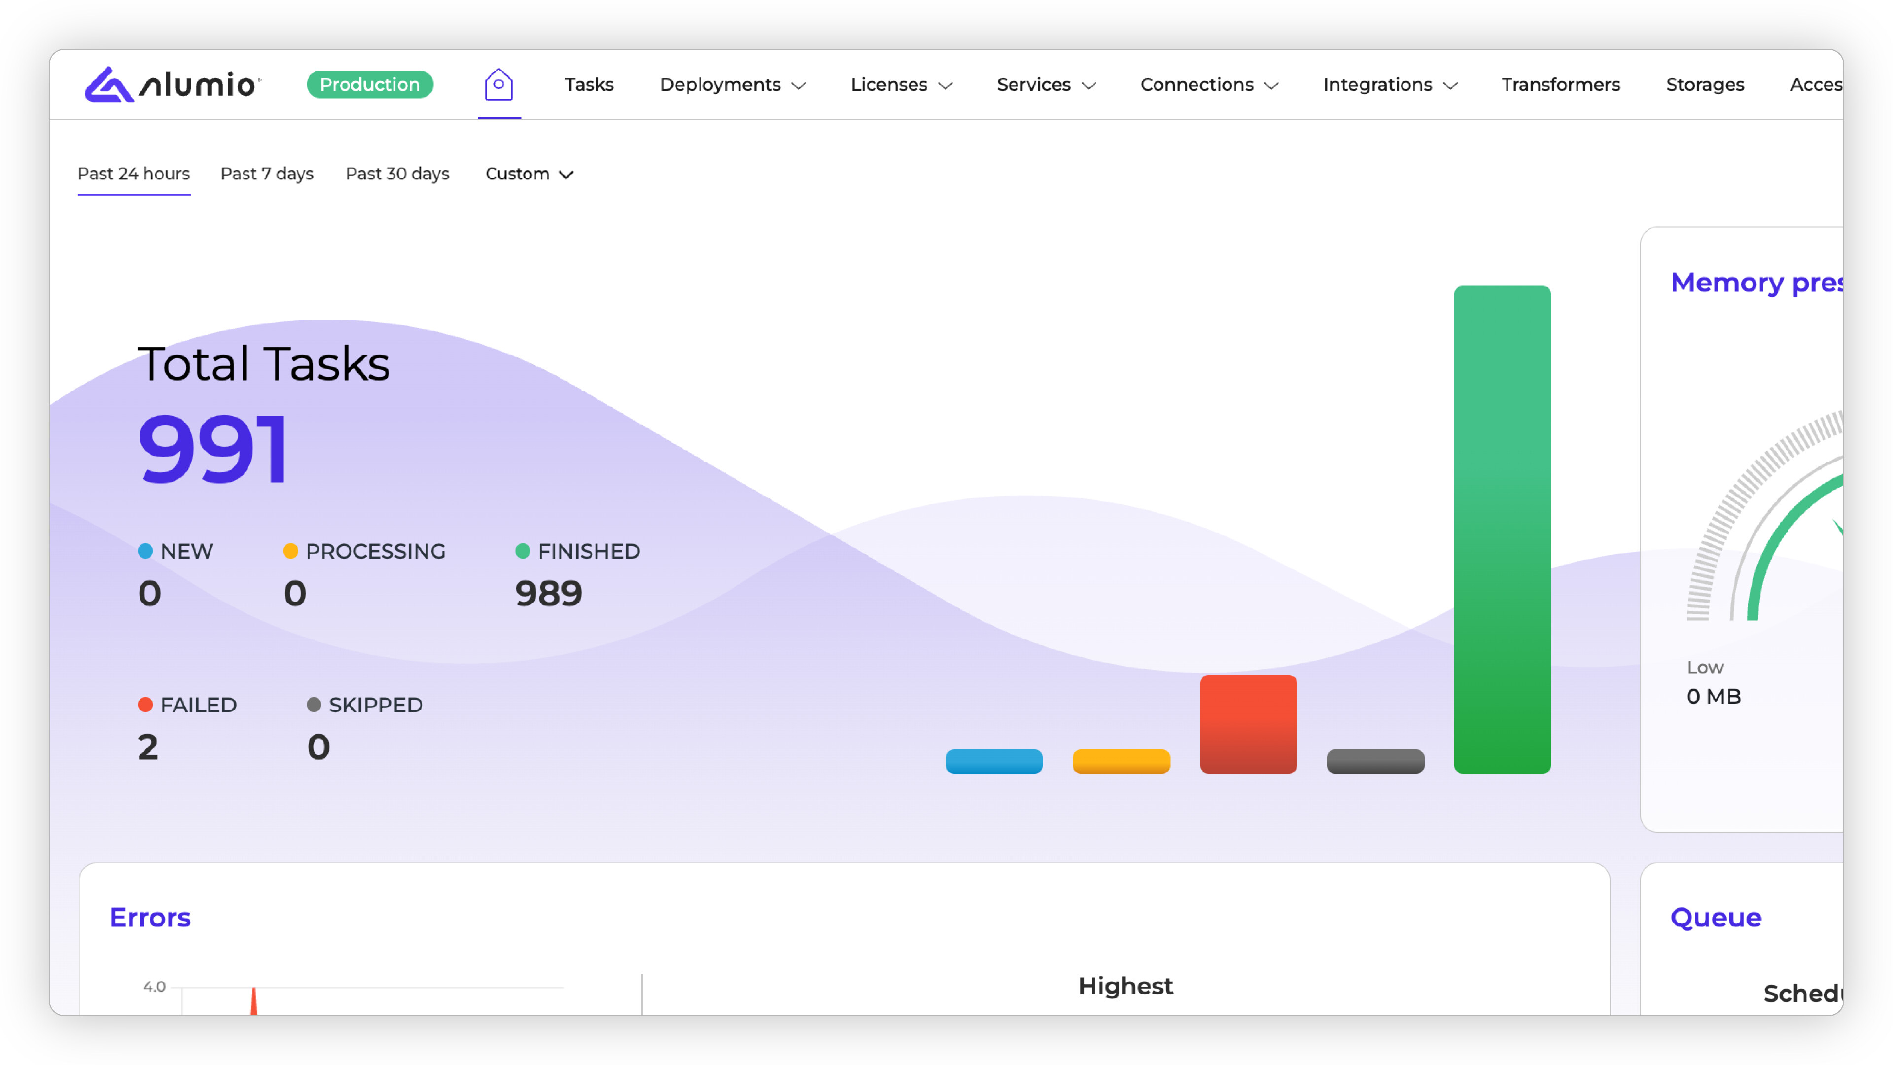Open the Connections dropdown chevron
The image size is (1893, 1065).
(x=1271, y=86)
